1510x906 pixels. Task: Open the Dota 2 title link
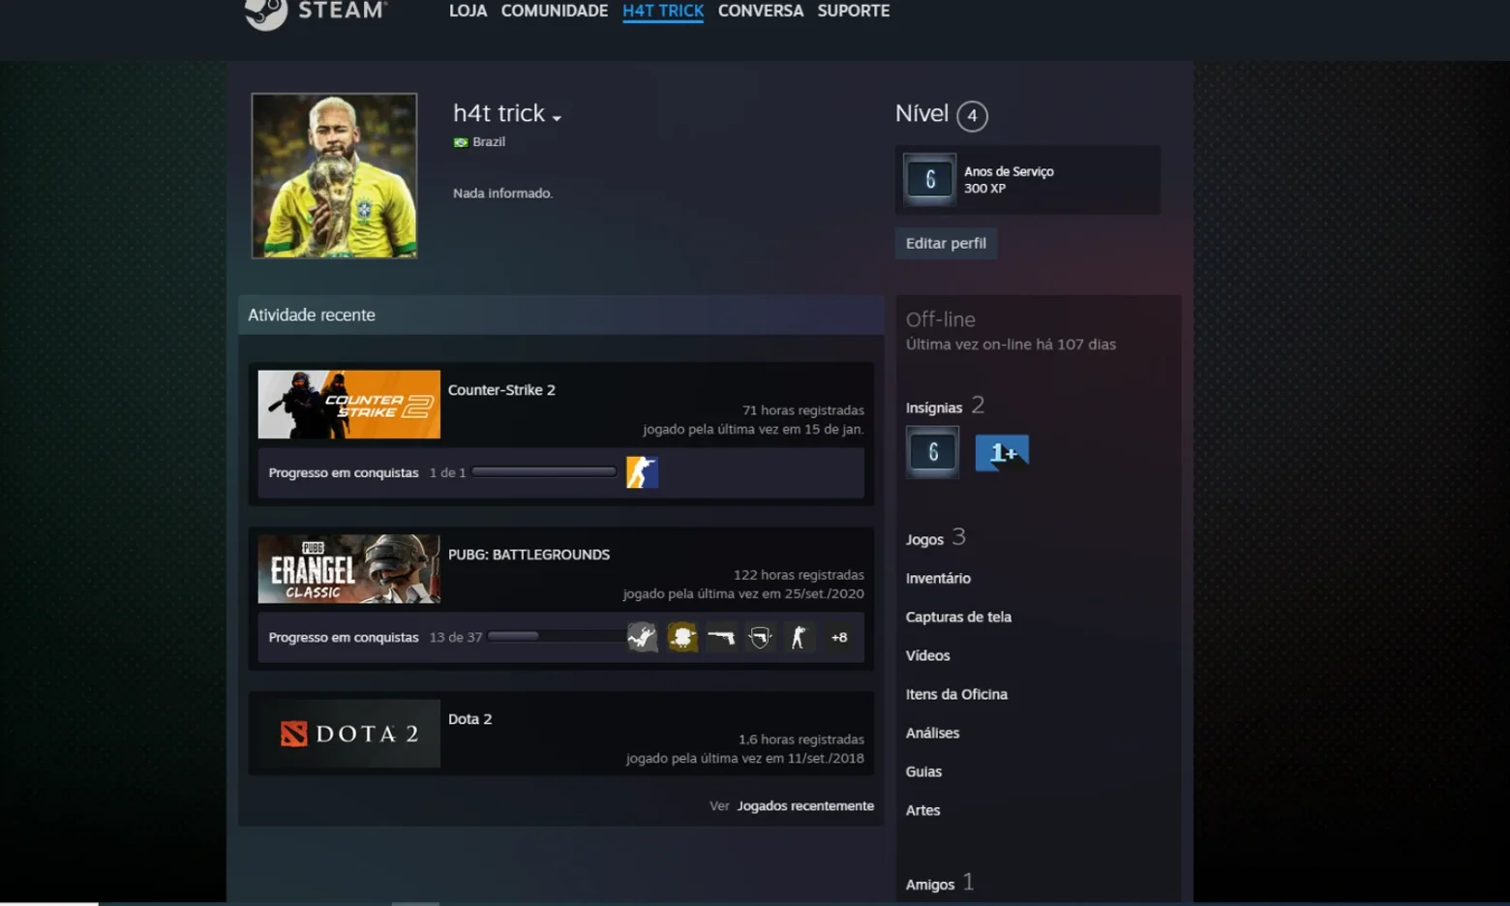tap(469, 718)
